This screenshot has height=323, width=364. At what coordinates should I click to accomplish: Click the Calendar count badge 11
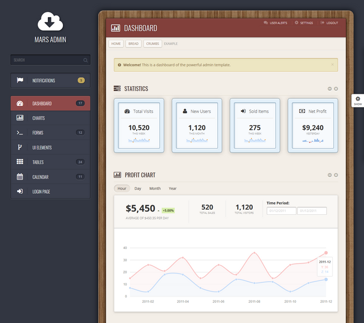80,177
